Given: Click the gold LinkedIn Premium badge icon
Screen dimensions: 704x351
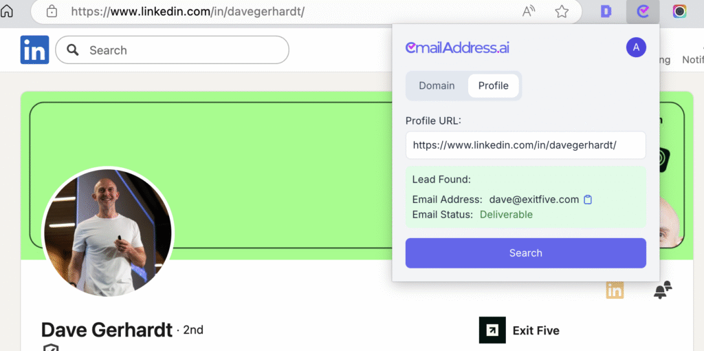Looking at the screenshot, I should pos(615,290).
